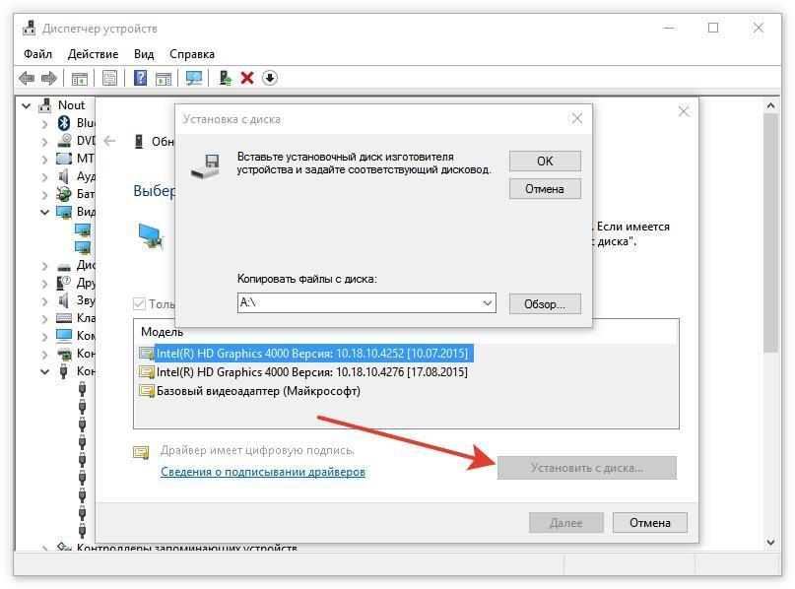Click the back arrow in driver wizard
This screenshot has width=795, height=589.
[x=109, y=141]
